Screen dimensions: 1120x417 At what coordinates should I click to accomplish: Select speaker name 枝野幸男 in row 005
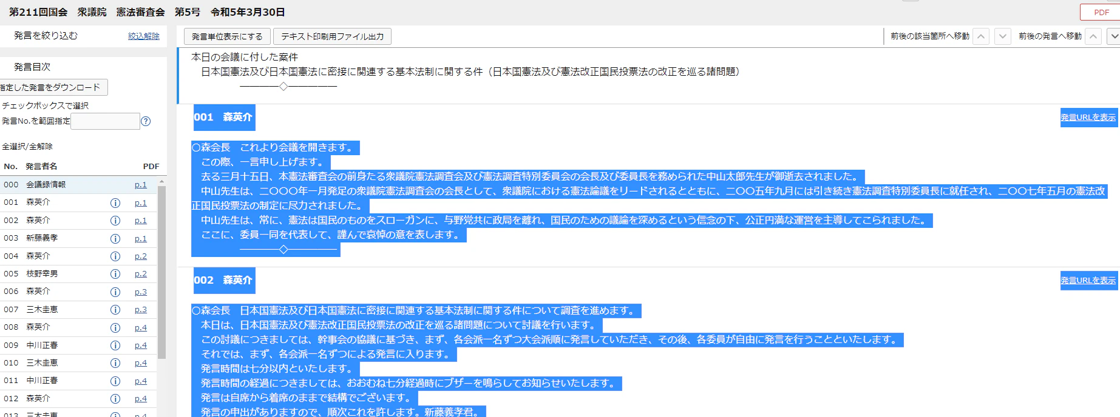42,274
